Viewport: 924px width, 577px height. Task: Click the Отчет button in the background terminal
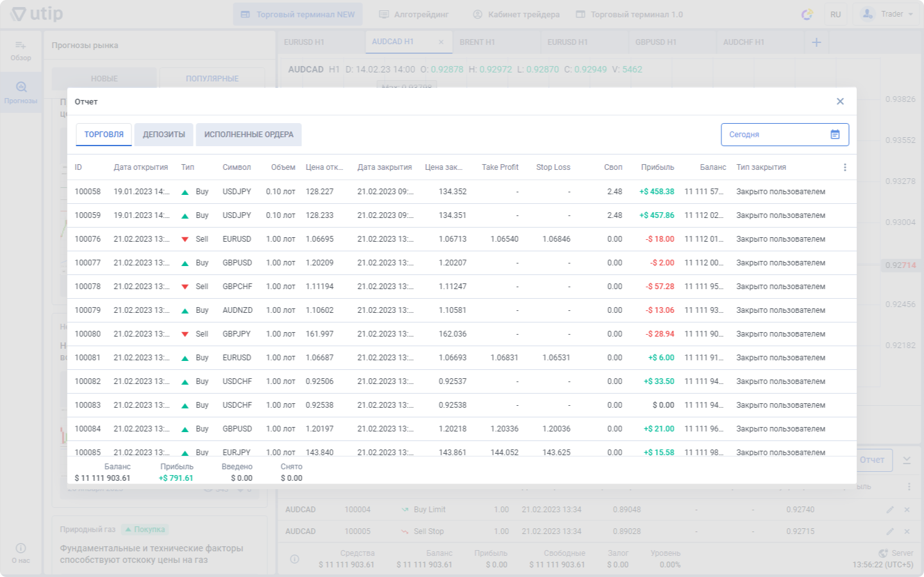tap(872, 460)
